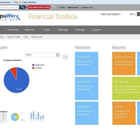Select the table report thumbnail

(x=4, y=117)
